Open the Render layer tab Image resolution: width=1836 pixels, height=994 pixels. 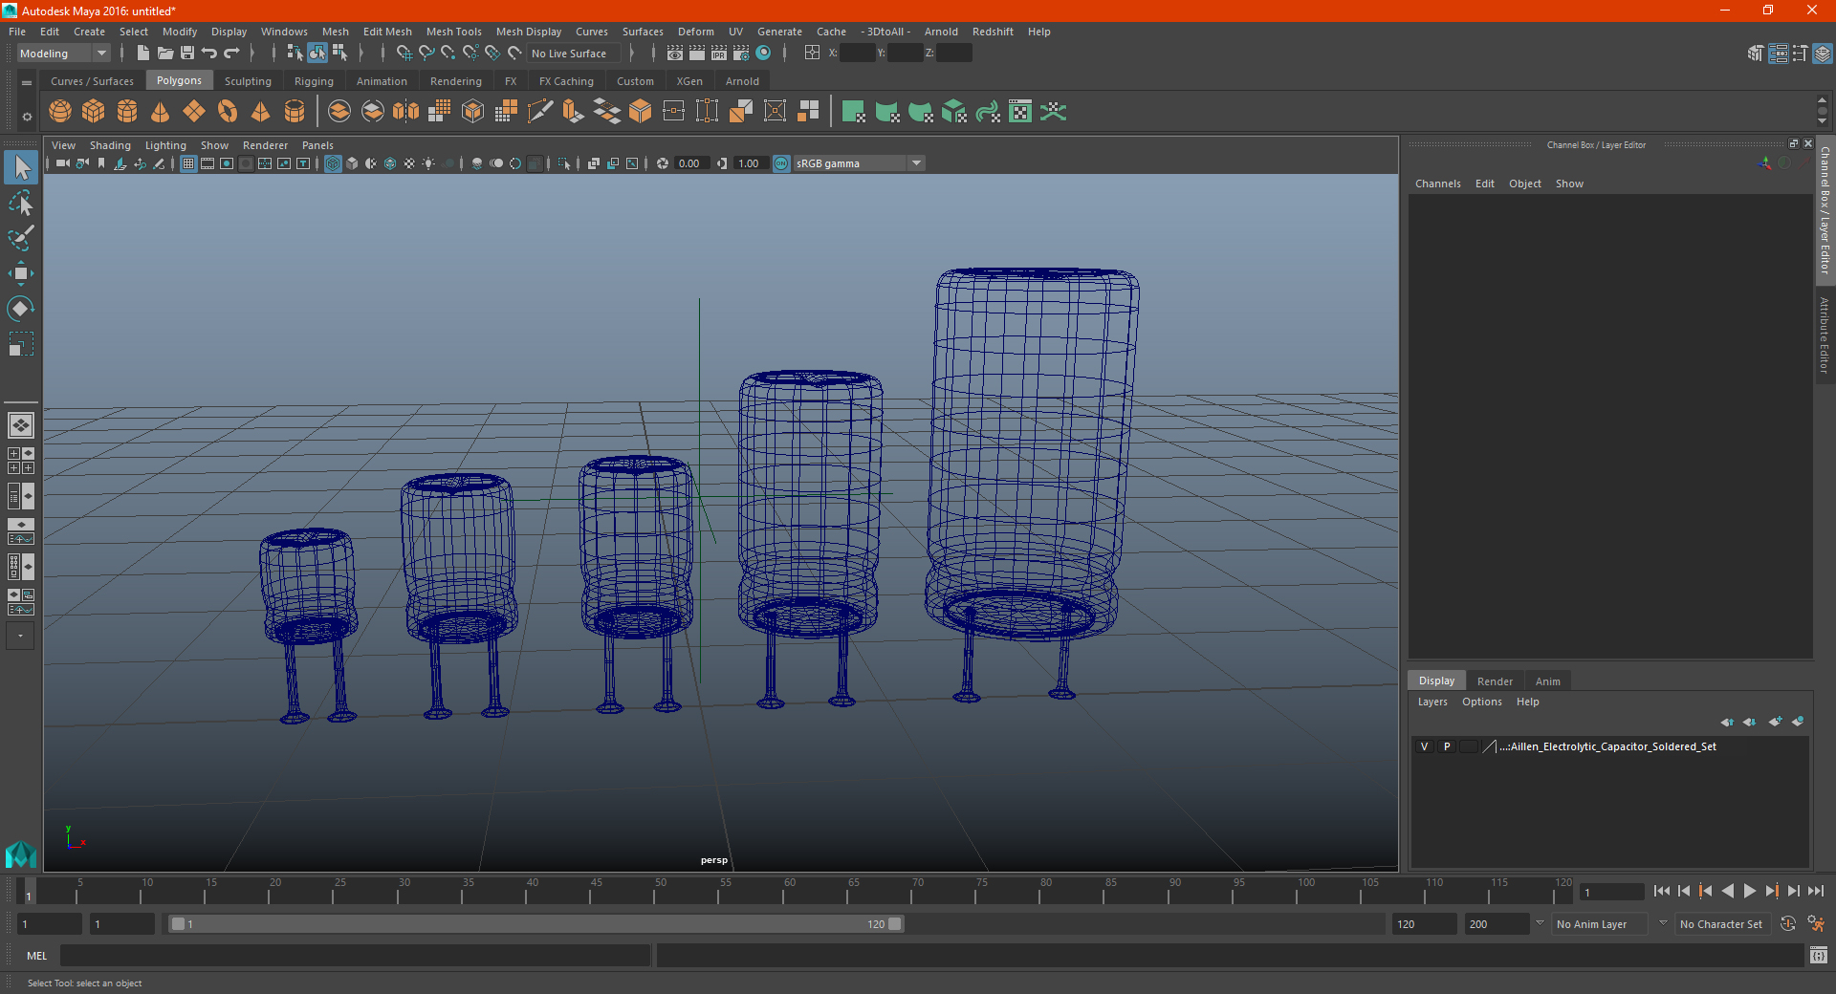tap(1495, 681)
